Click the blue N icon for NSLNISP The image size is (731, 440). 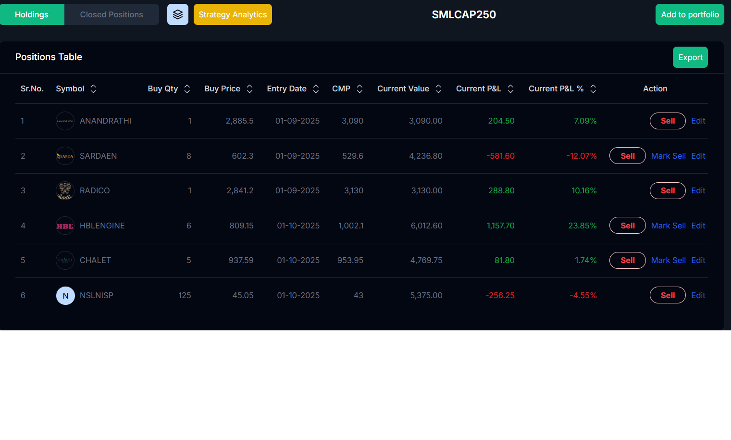tap(65, 295)
